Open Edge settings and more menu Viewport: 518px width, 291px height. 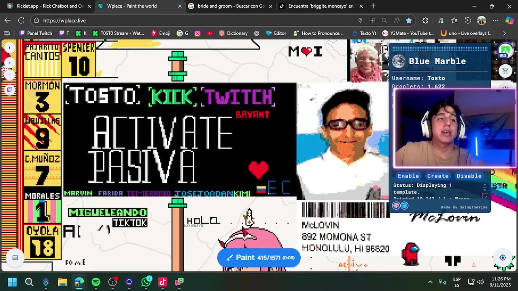point(495,20)
